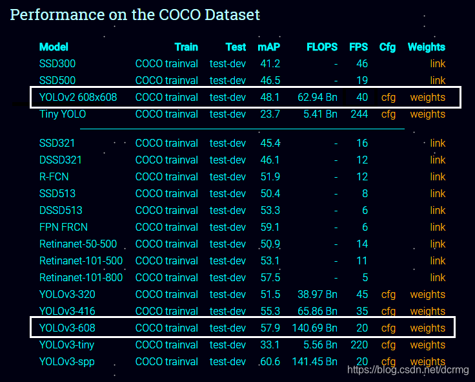475x382 pixels.
Task: Click the 57.9 mAP value
Action: [270, 328]
